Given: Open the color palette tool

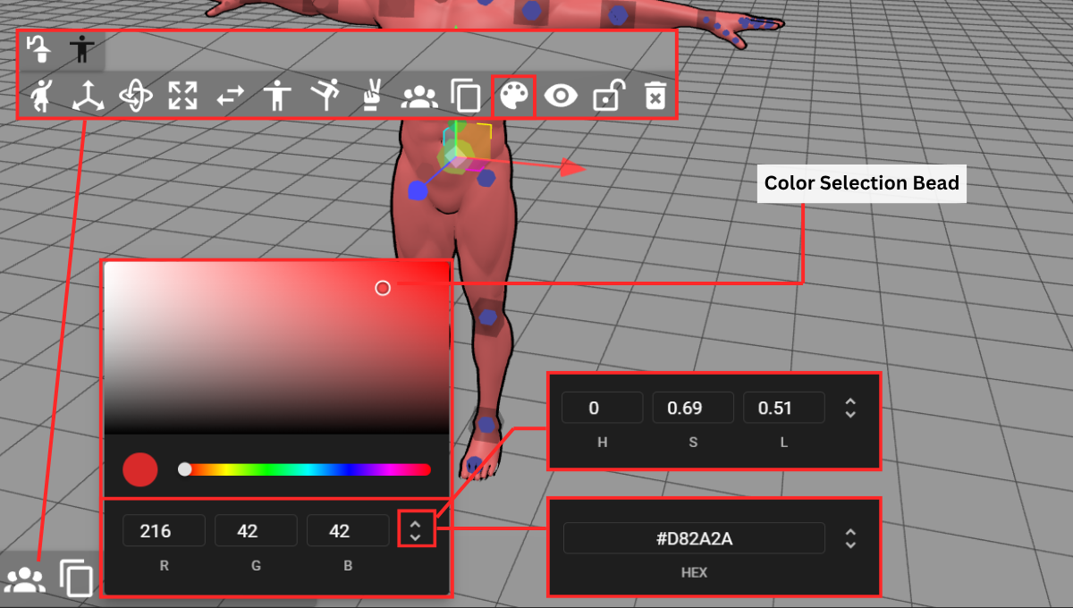Looking at the screenshot, I should click(x=514, y=96).
